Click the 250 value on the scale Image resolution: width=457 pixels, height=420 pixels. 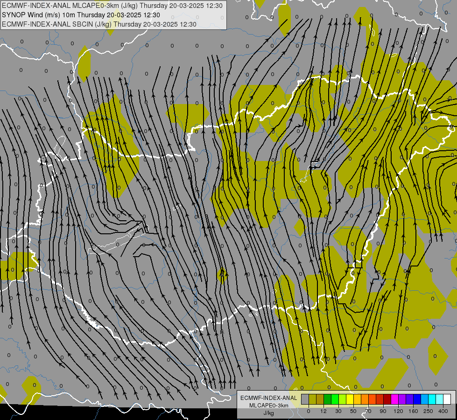(428, 411)
